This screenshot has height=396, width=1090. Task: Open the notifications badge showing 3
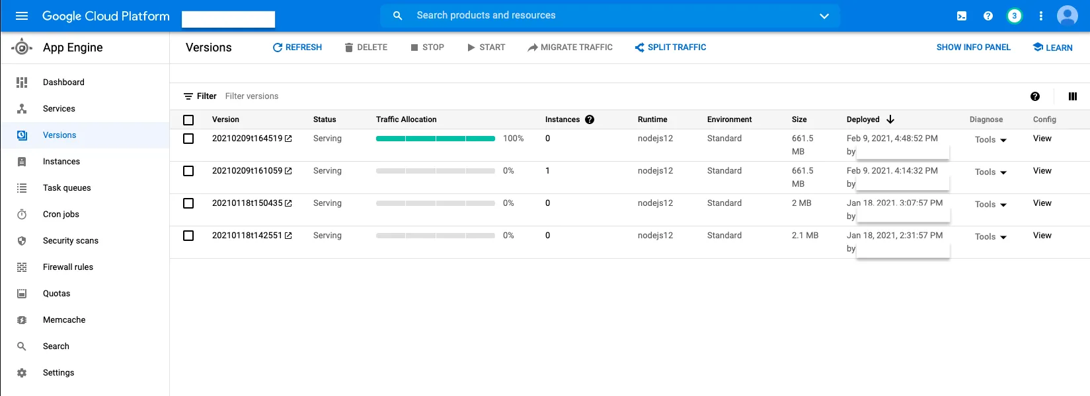(x=1014, y=16)
